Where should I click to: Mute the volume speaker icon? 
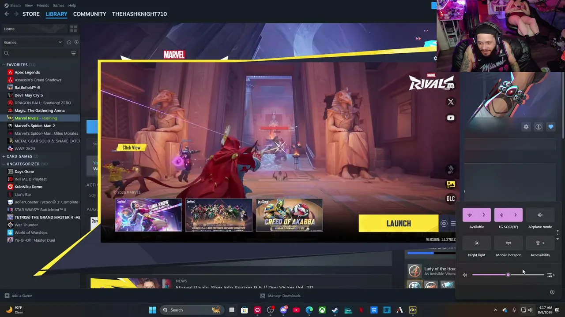click(x=465, y=275)
